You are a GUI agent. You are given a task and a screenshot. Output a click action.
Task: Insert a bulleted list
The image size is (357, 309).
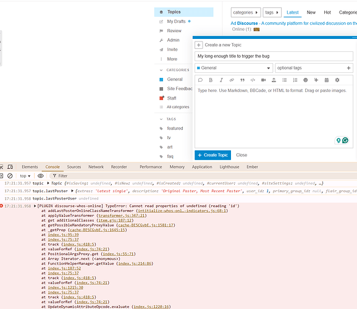(284, 80)
